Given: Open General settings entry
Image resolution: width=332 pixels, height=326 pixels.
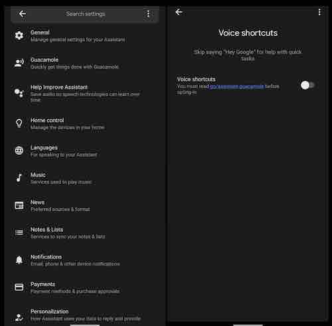Looking at the screenshot, I should point(85,36).
